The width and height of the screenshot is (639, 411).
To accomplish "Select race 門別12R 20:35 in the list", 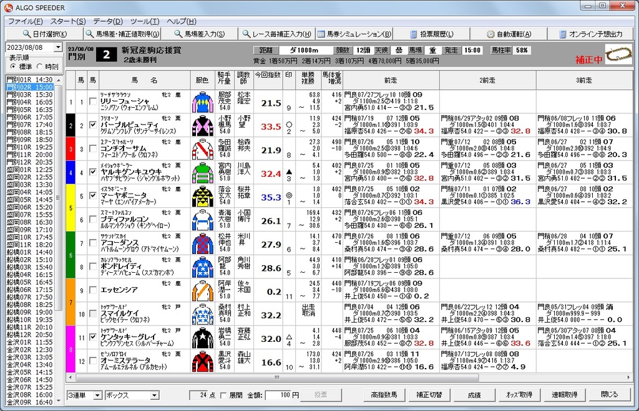I will pos(30,162).
